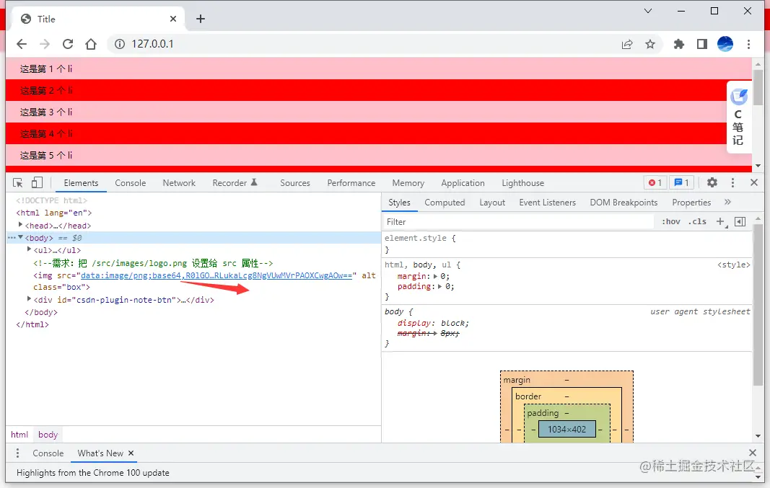Close the DevTools panel
Screen dimensions: 770x488
754,182
